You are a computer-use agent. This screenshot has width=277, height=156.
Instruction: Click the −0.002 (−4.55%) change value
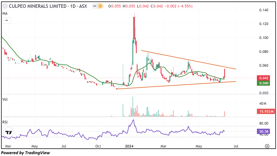click(178, 6)
